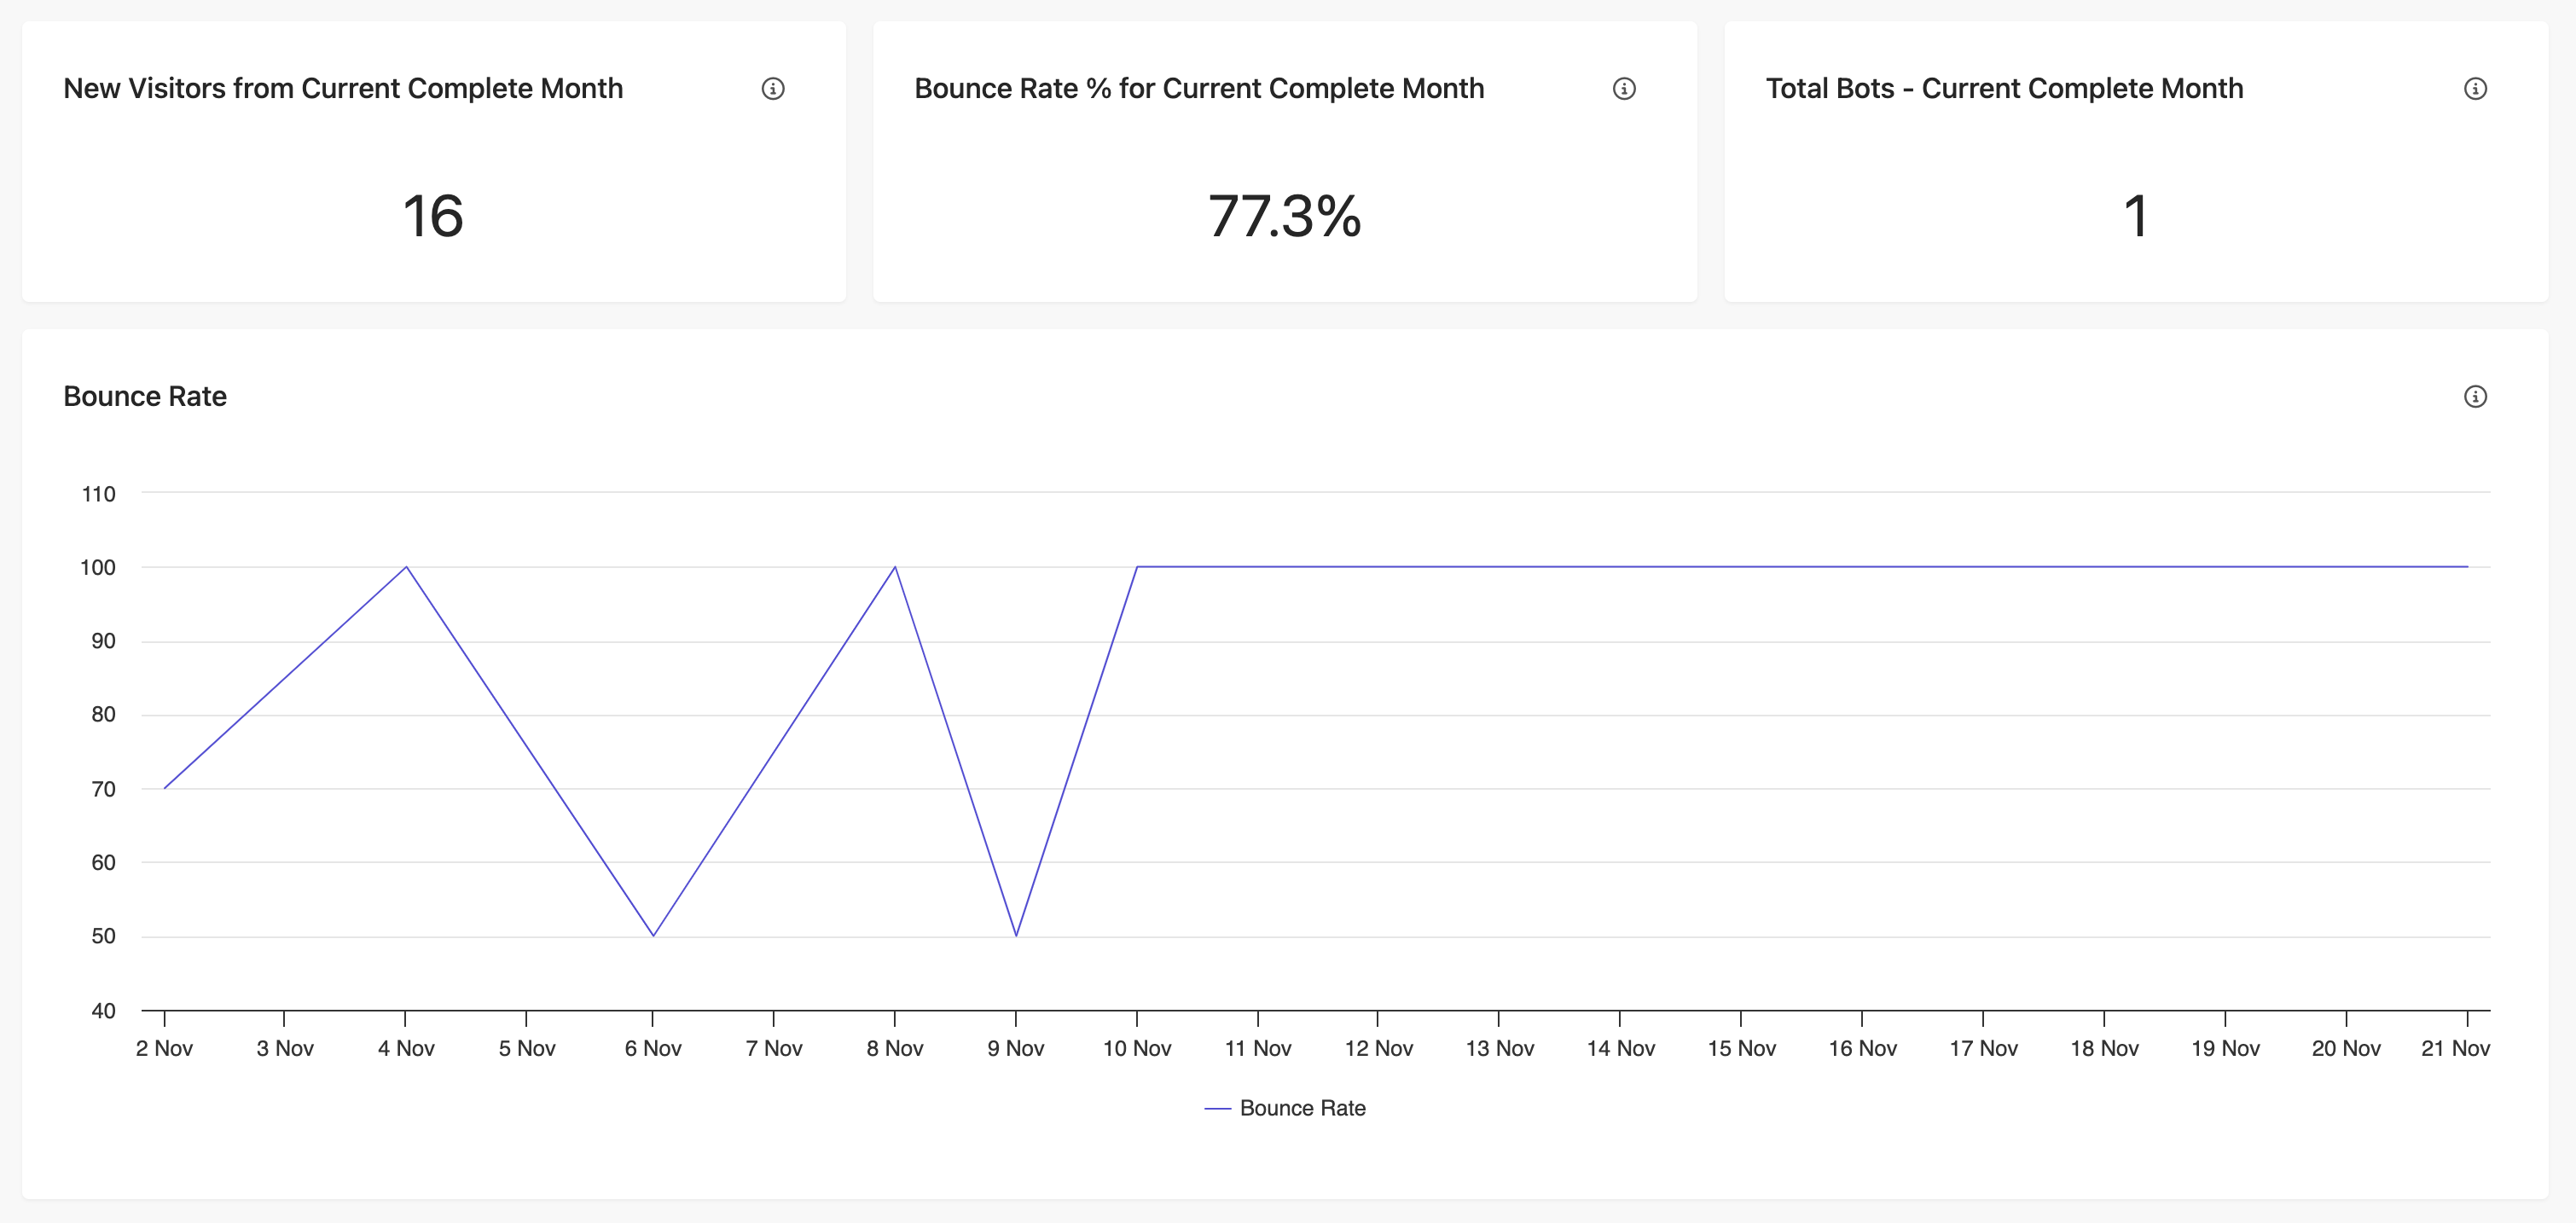The height and width of the screenshot is (1223, 2576).
Task: Click the 6 Nov low data point
Action: (653, 936)
